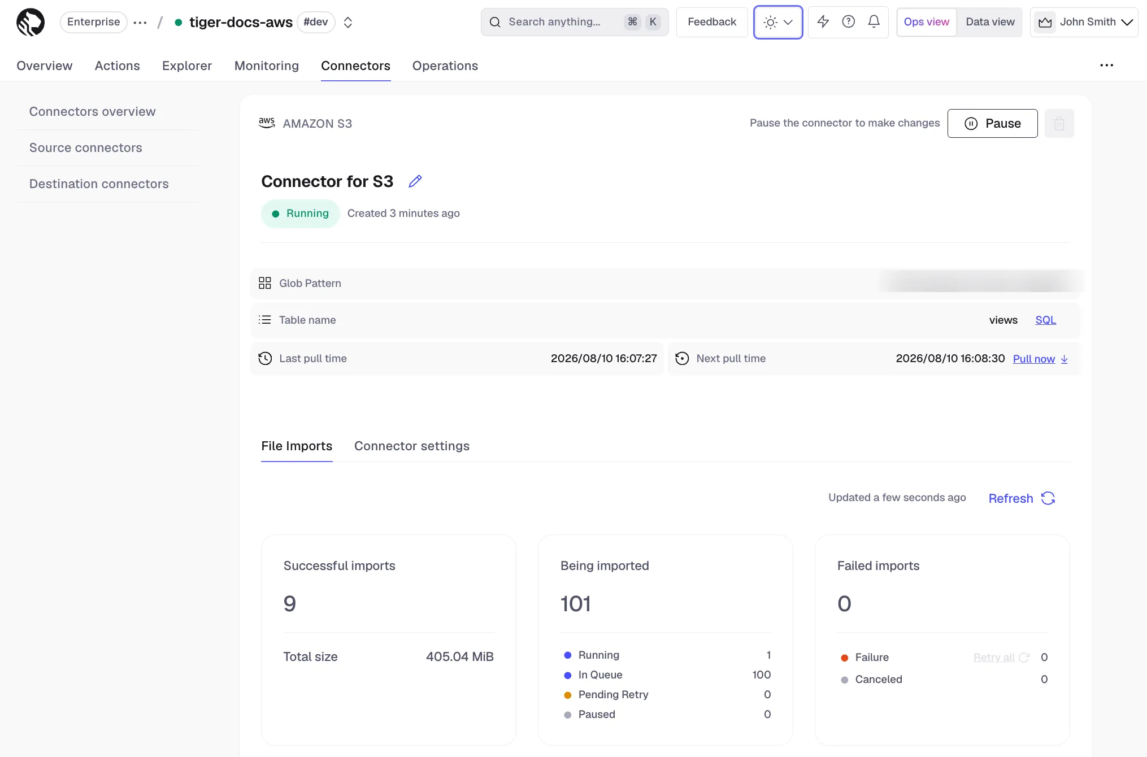The image size is (1147, 757).
Task: Go to the Overview tab
Action: [45, 66]
